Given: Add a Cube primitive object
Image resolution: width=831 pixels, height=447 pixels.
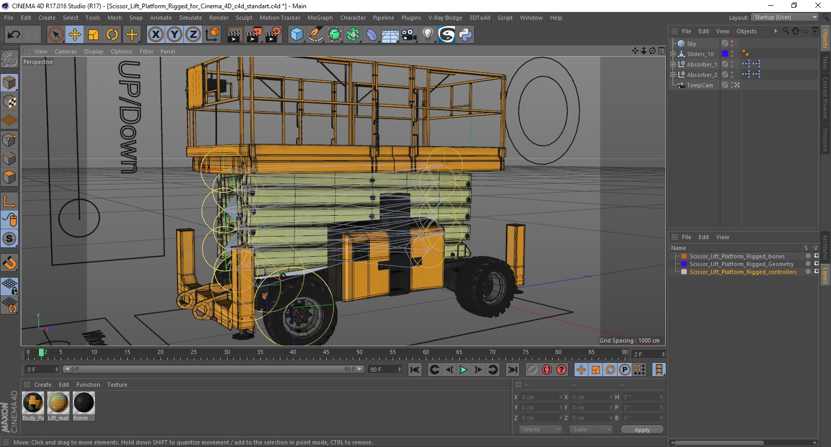Looking at the screenshot, I should coord(297,35).
